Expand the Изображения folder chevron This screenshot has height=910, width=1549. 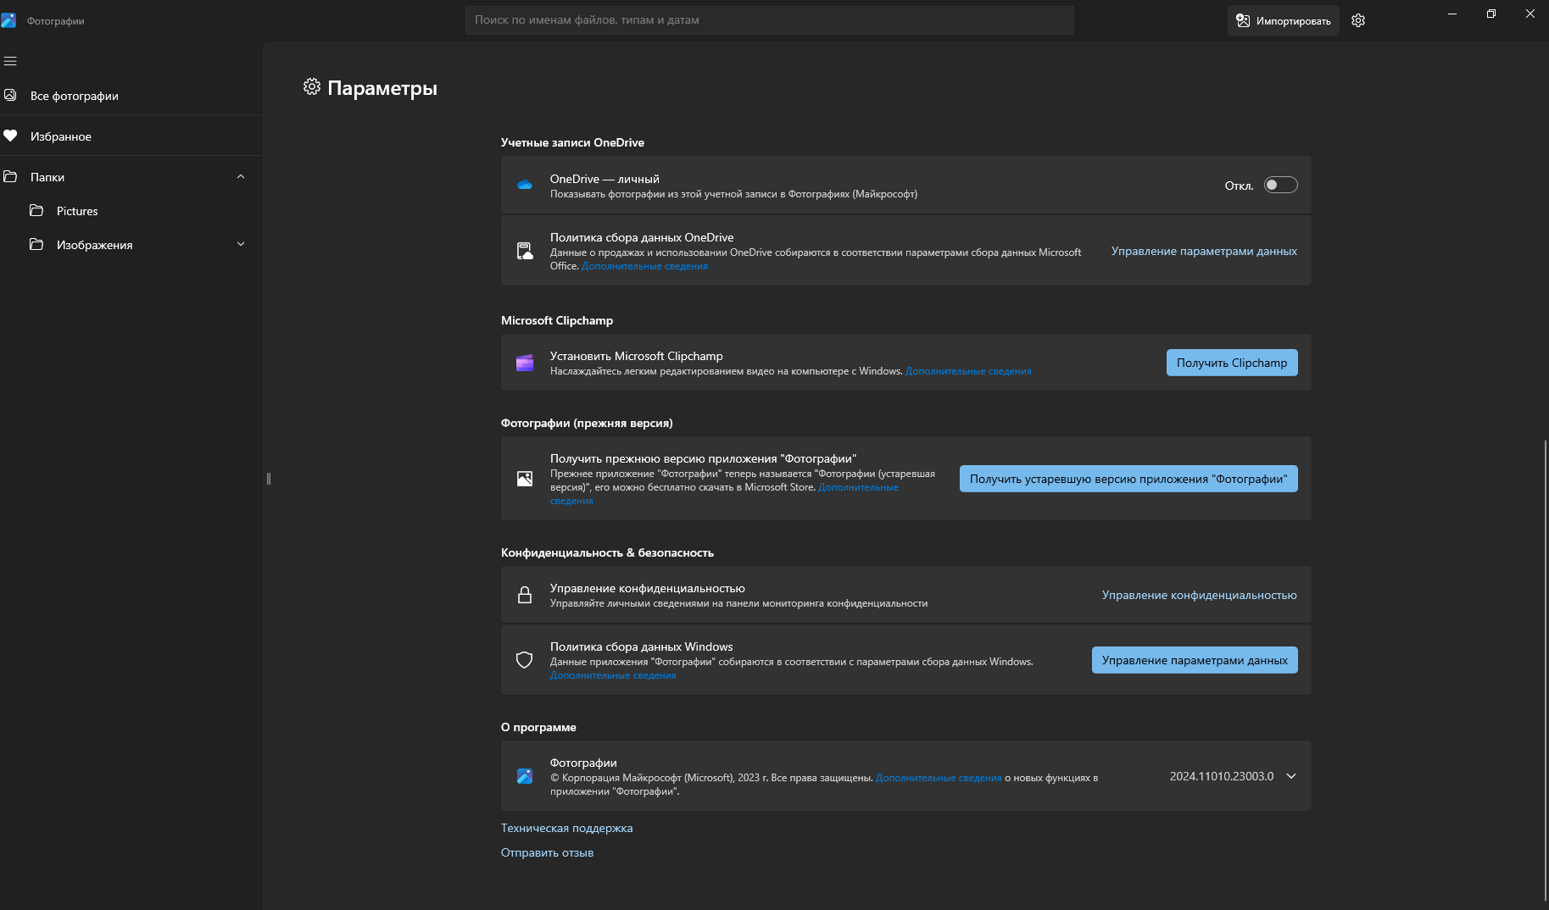241,244
